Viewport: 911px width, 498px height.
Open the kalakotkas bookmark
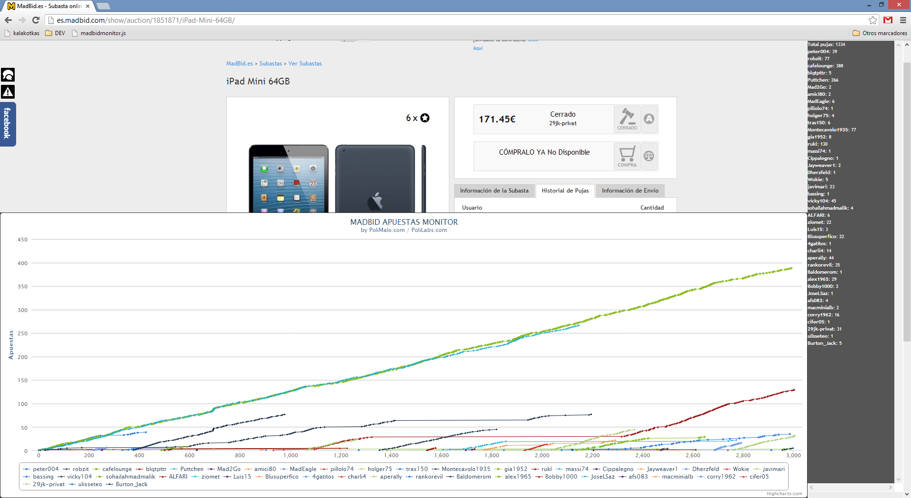22,33
